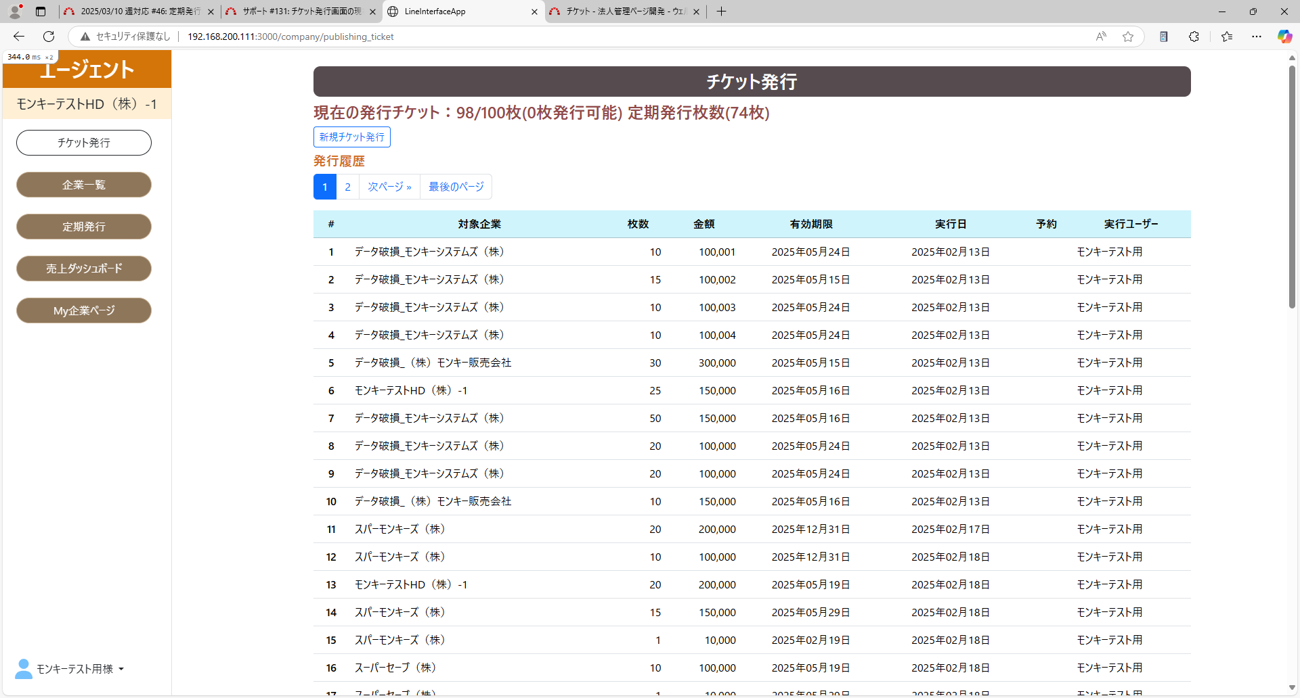
Task: Open browser extensions menu
Action: pos(1194,37)
